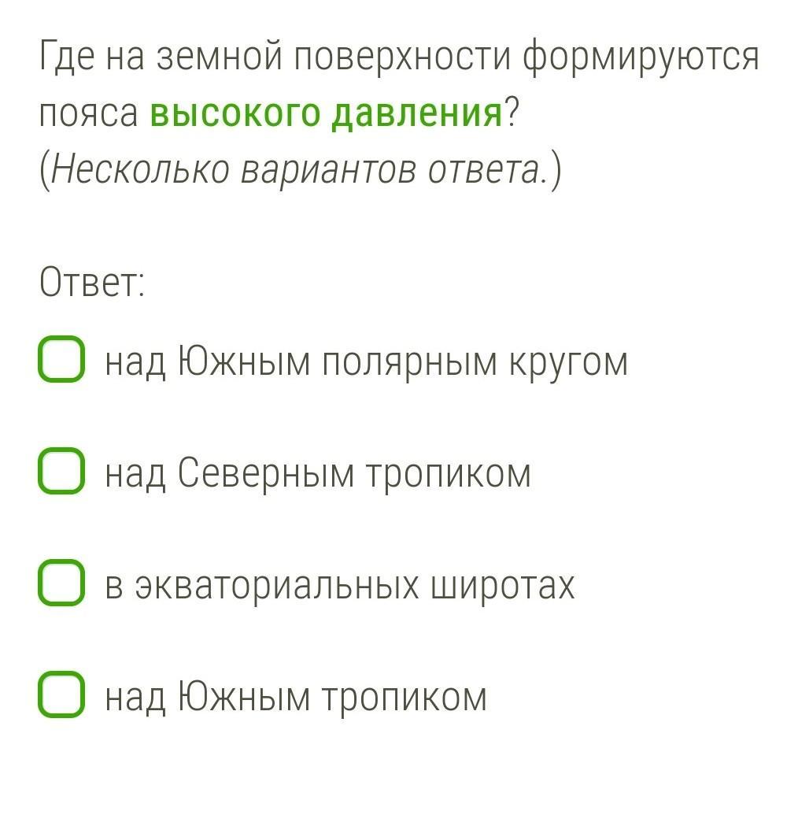This screenshot has width=798, height=837.
Task: Click the word пояса in the question
Action: coord(88,114)
